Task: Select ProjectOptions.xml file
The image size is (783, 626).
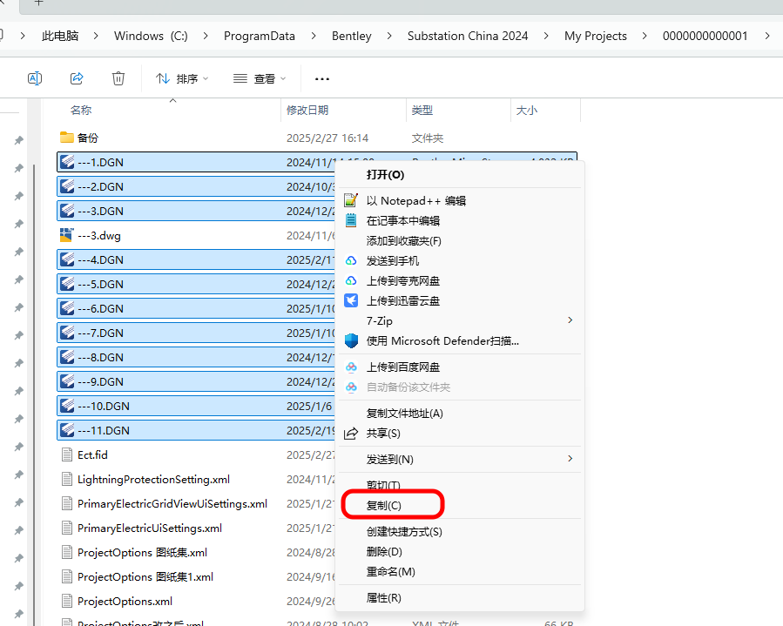Action: [125, 601]
